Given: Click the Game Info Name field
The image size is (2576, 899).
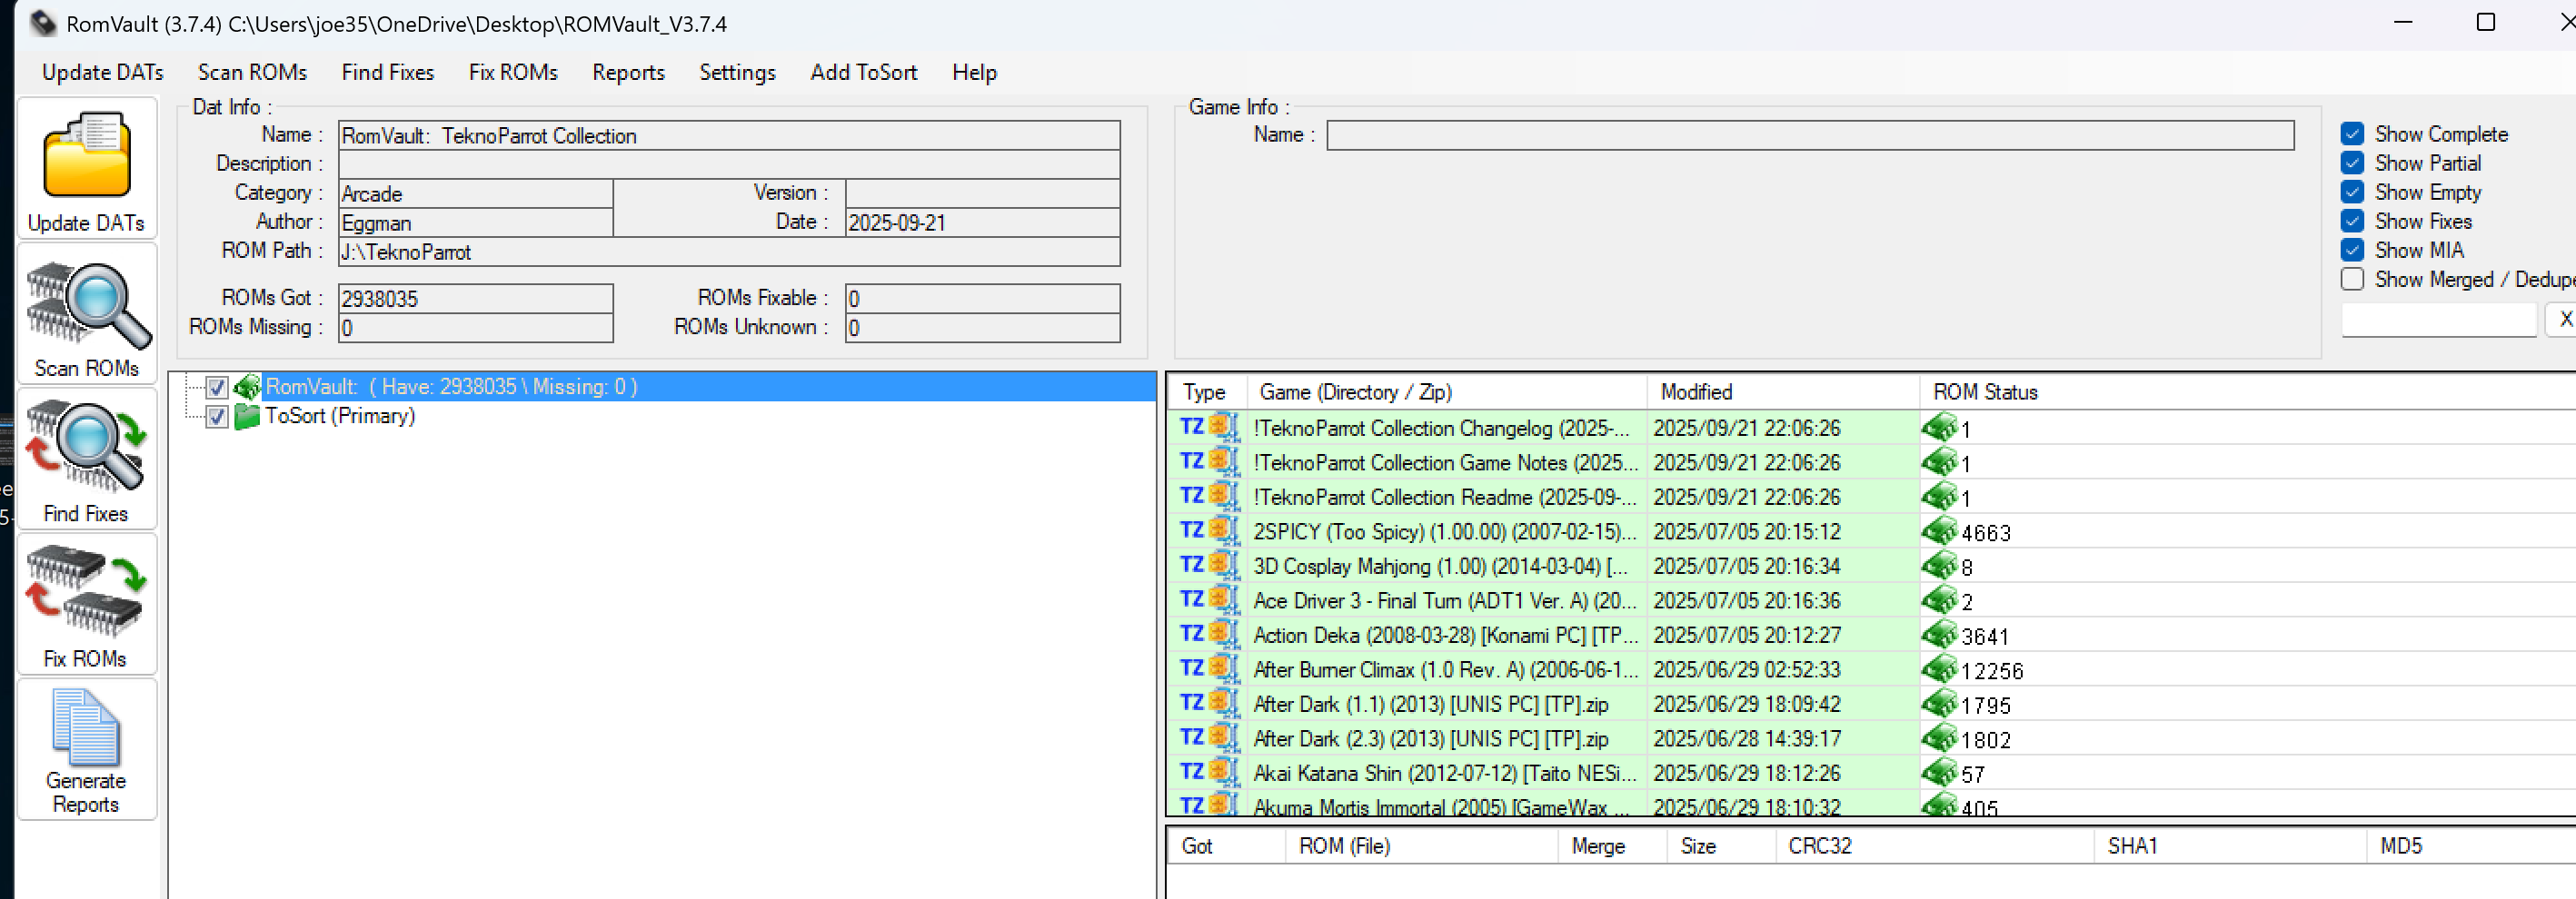Looking at the screenshot, I should (1810, 134).
